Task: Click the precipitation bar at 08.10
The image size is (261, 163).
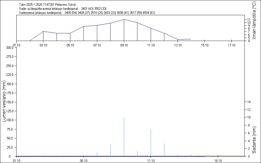Action: pyautogui.click(x=111, y=150)
